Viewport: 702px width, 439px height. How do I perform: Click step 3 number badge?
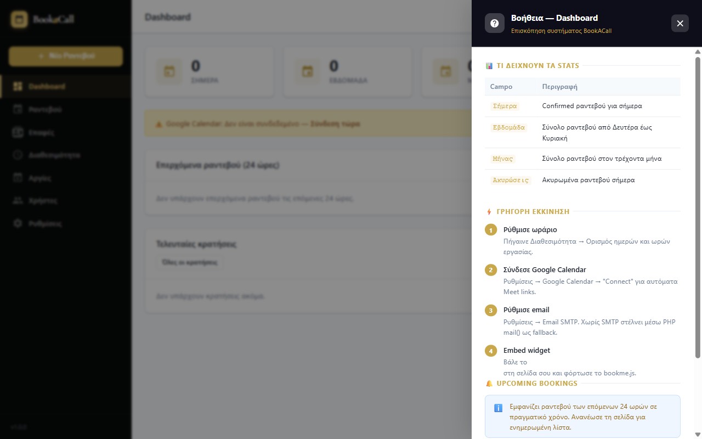point(491,311)
